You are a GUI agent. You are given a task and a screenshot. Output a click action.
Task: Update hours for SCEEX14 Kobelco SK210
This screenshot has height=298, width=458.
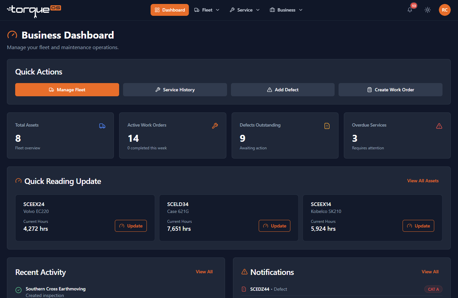pyautogui.click(x=418, y=226)
